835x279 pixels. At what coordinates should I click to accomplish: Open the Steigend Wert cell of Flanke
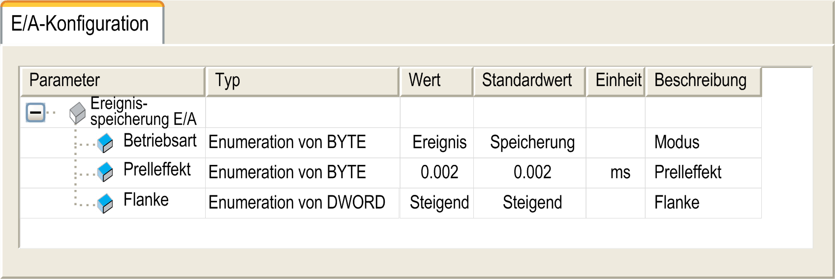tap(437, 203)
